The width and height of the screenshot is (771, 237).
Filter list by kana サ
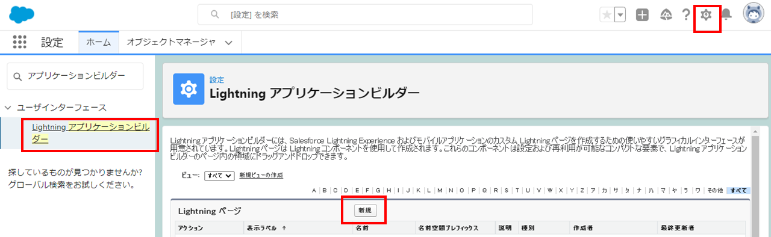(x=616, y=191)
